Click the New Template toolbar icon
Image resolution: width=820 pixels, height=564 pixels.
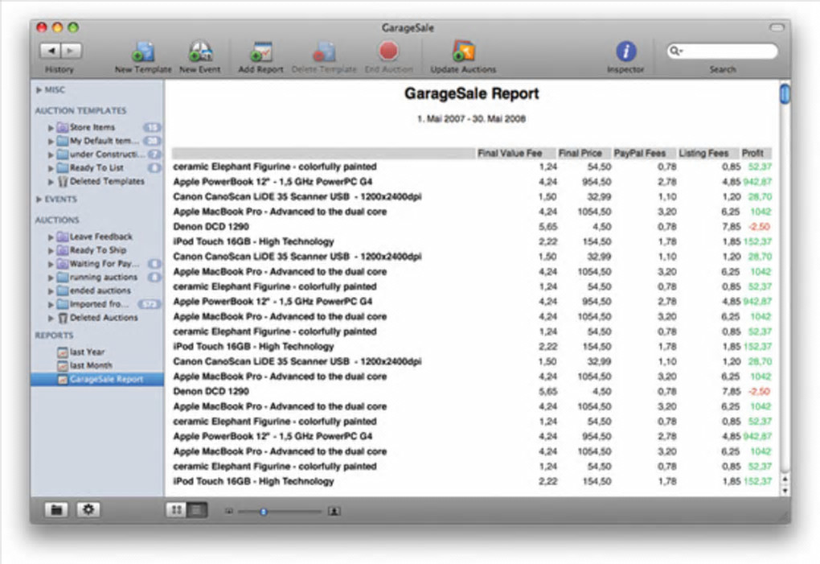[143, 52]
